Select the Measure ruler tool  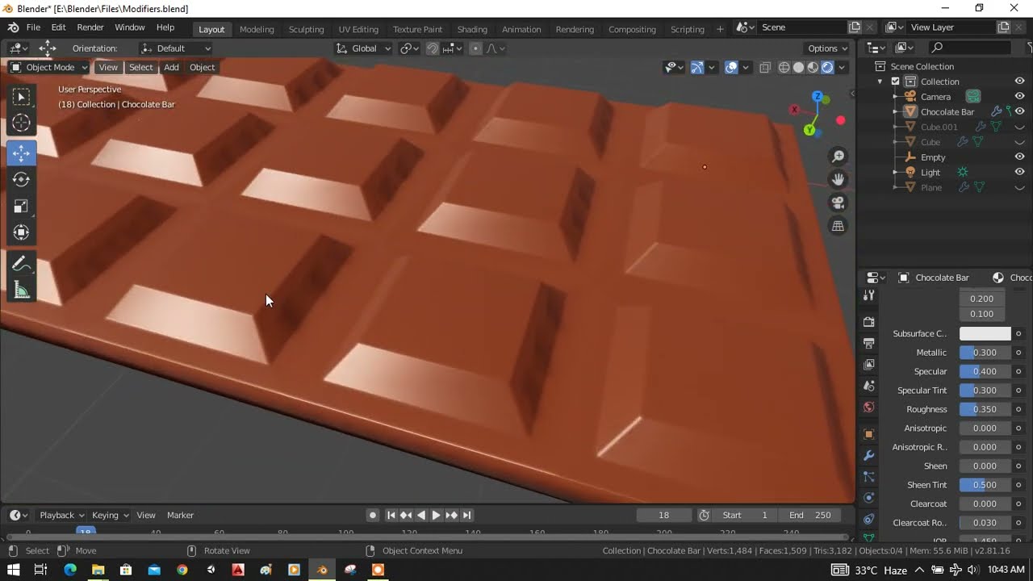[22, 290]
